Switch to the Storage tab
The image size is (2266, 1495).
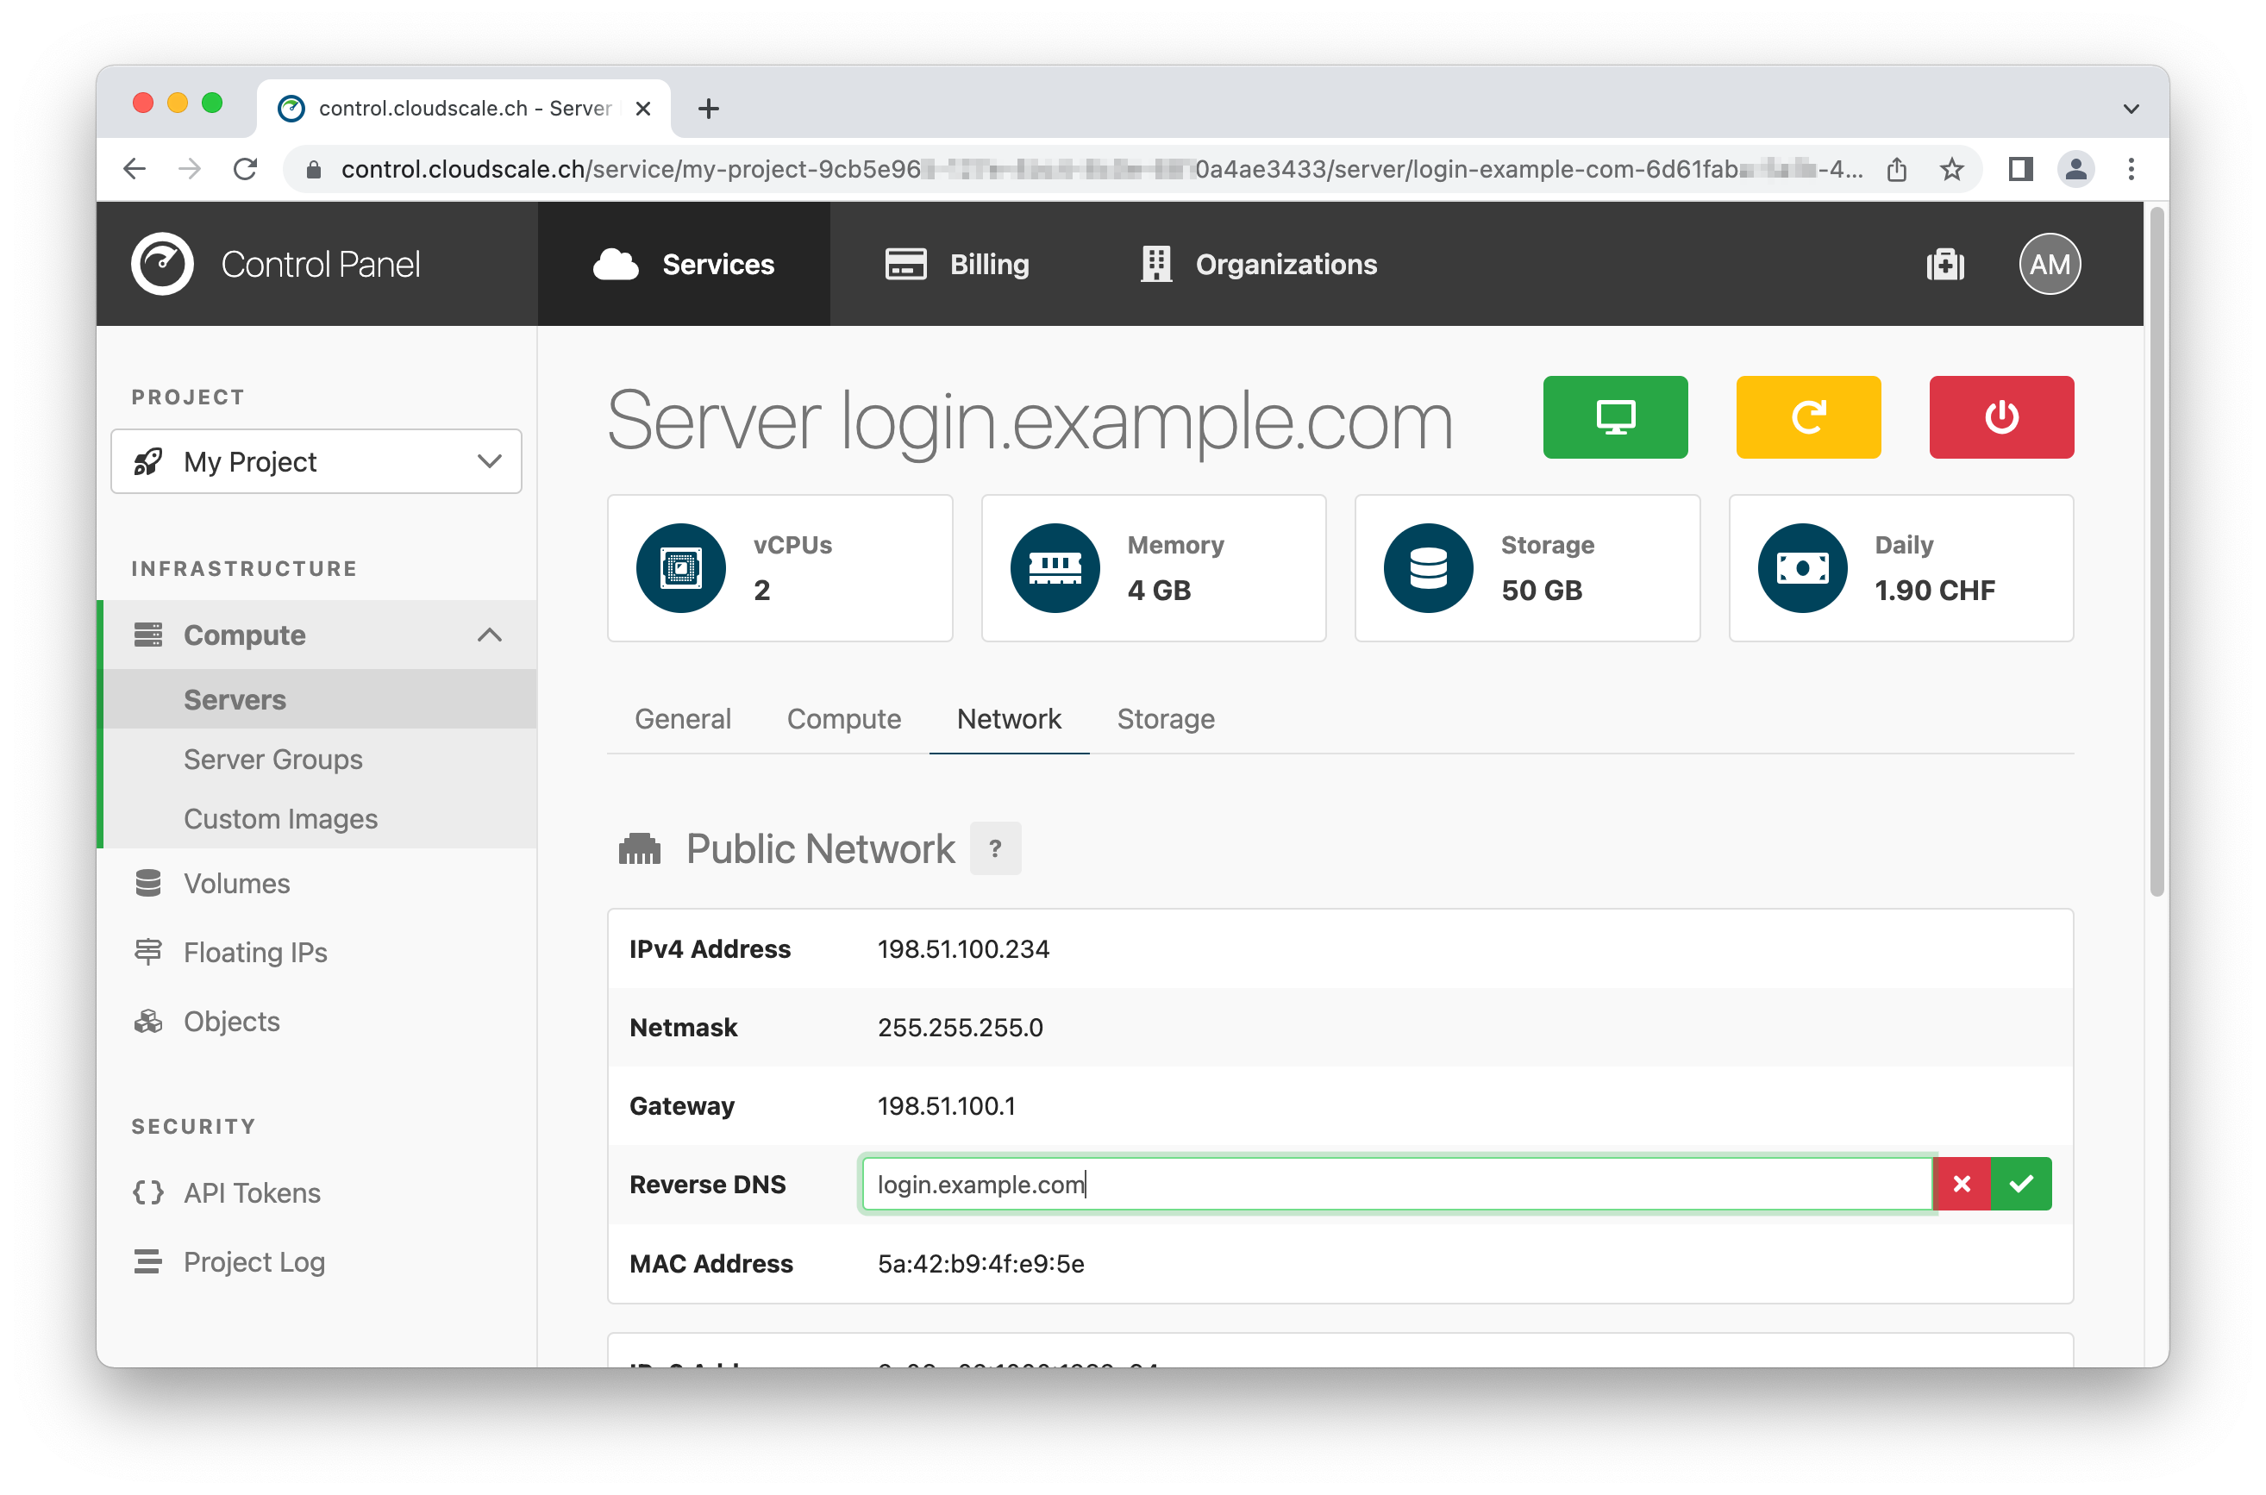point(1165,719)
